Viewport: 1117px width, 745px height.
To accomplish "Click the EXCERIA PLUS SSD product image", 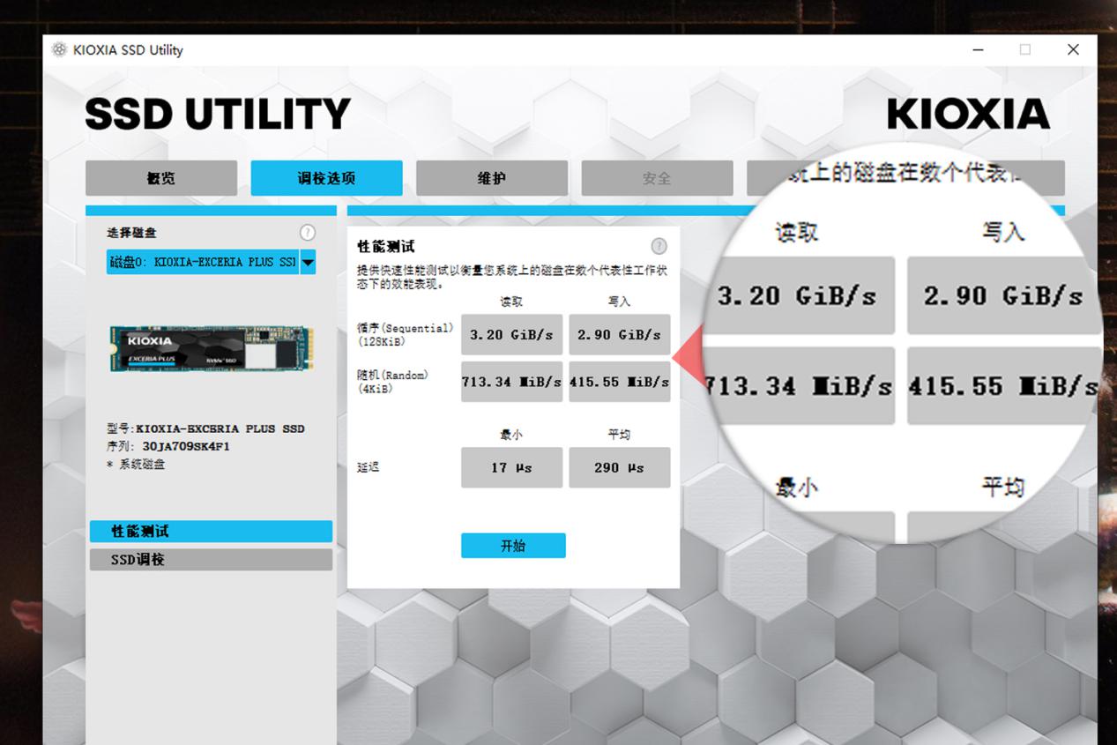I will click(x=210, y=348).
